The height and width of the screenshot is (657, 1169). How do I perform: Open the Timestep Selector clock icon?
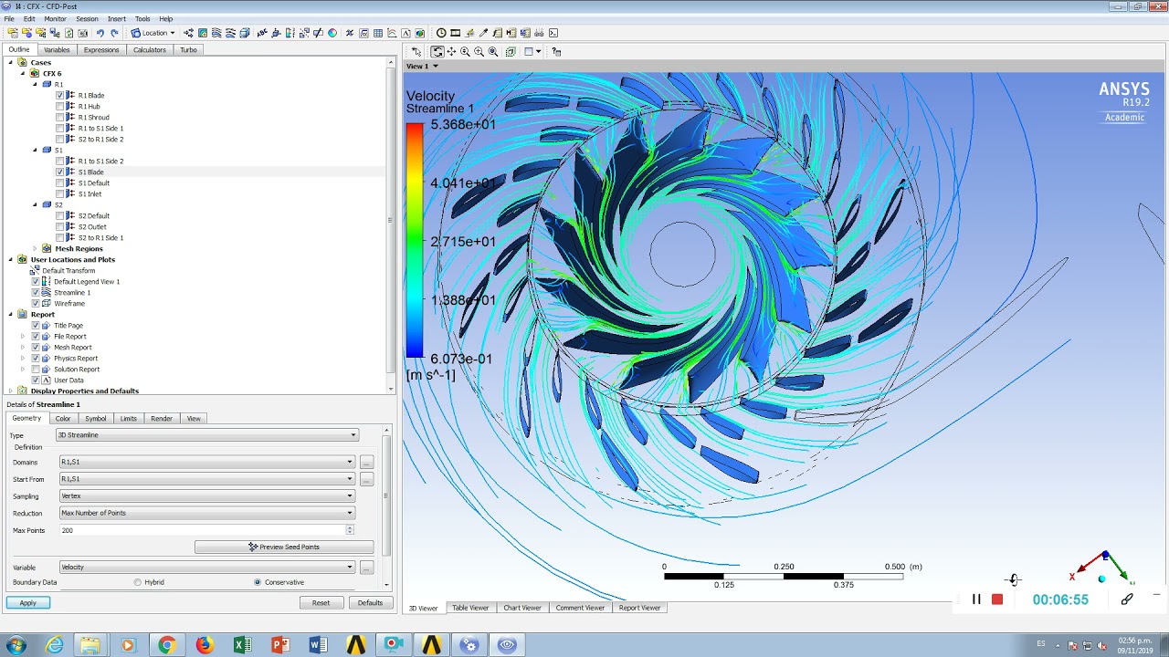coord(441,33)
